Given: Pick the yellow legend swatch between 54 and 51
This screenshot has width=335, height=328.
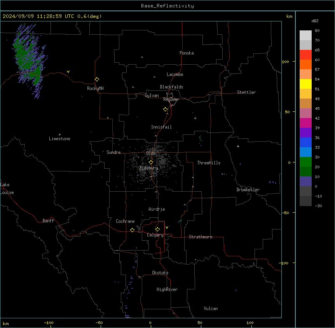Looking at the screenshot, I should 305,84.
